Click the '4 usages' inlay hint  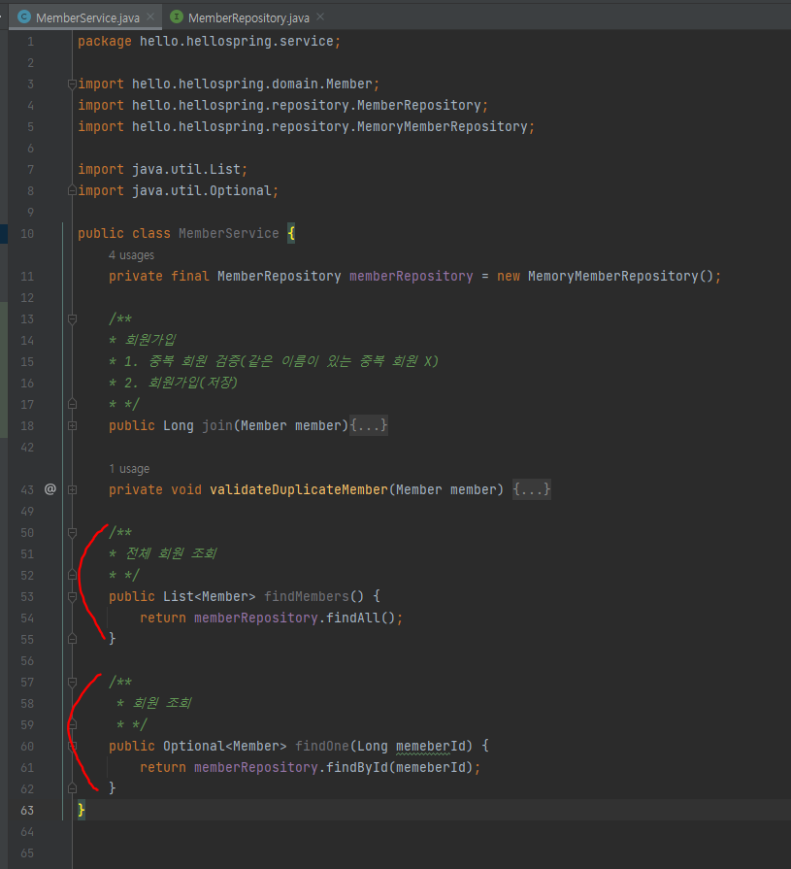(x=131, y=255)
